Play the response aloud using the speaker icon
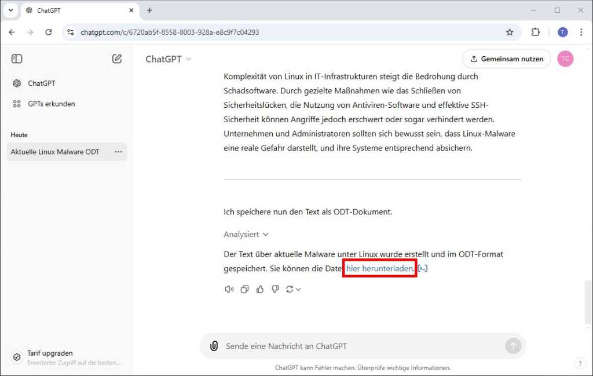Viewport: 593px width, 376px height. (229, 289)
